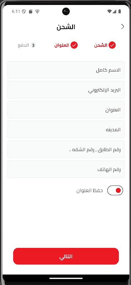This screenshot has width=131, height=285.
Task: Click the العنوان address input field
Action: click(x=66, y=110)
